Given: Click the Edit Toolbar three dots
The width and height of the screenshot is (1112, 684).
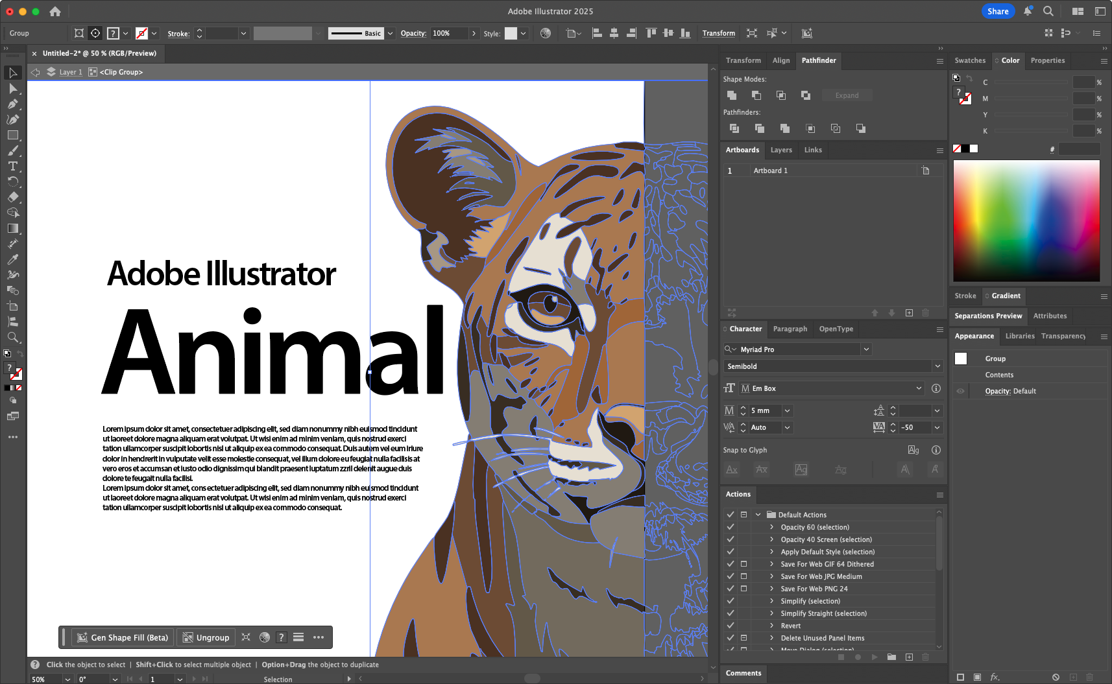Looking at the screenshot, I should [x=13, y=437].
